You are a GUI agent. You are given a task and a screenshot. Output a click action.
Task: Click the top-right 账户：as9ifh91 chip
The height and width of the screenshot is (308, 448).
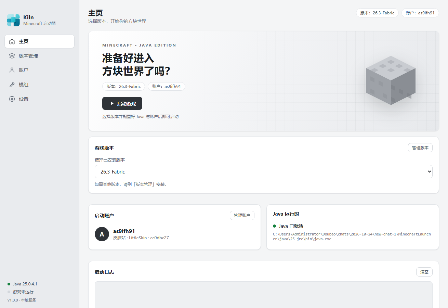pyautogui.click(x=420, y=13)
